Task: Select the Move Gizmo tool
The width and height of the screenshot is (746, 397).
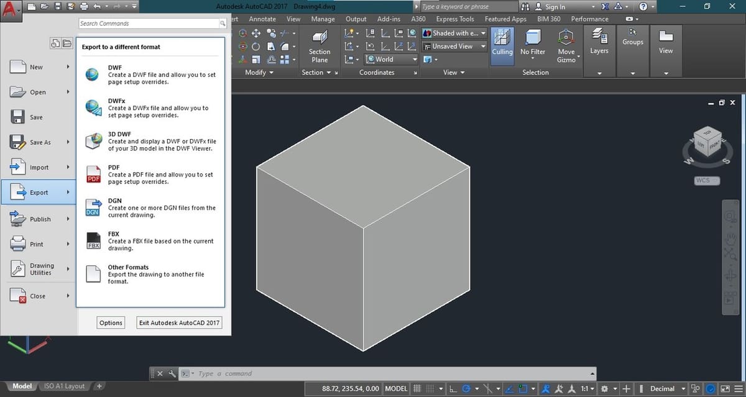Action: (566, 39)
